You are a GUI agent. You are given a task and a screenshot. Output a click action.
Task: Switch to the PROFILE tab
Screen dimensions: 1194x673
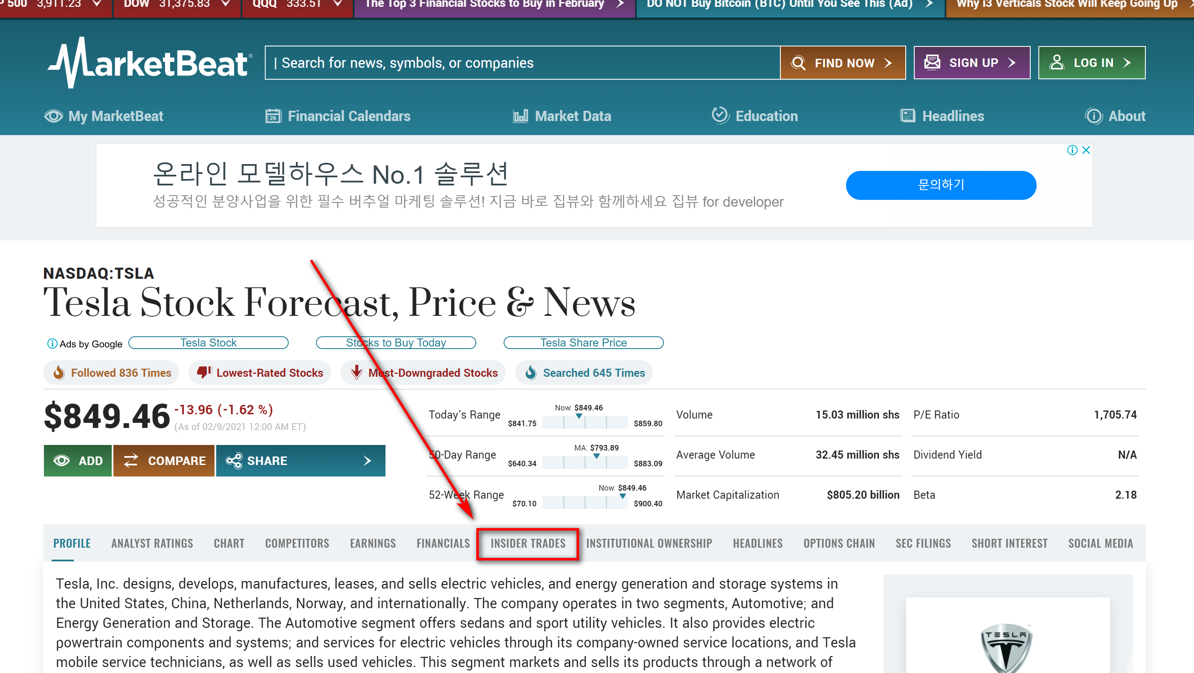[72, 543]
